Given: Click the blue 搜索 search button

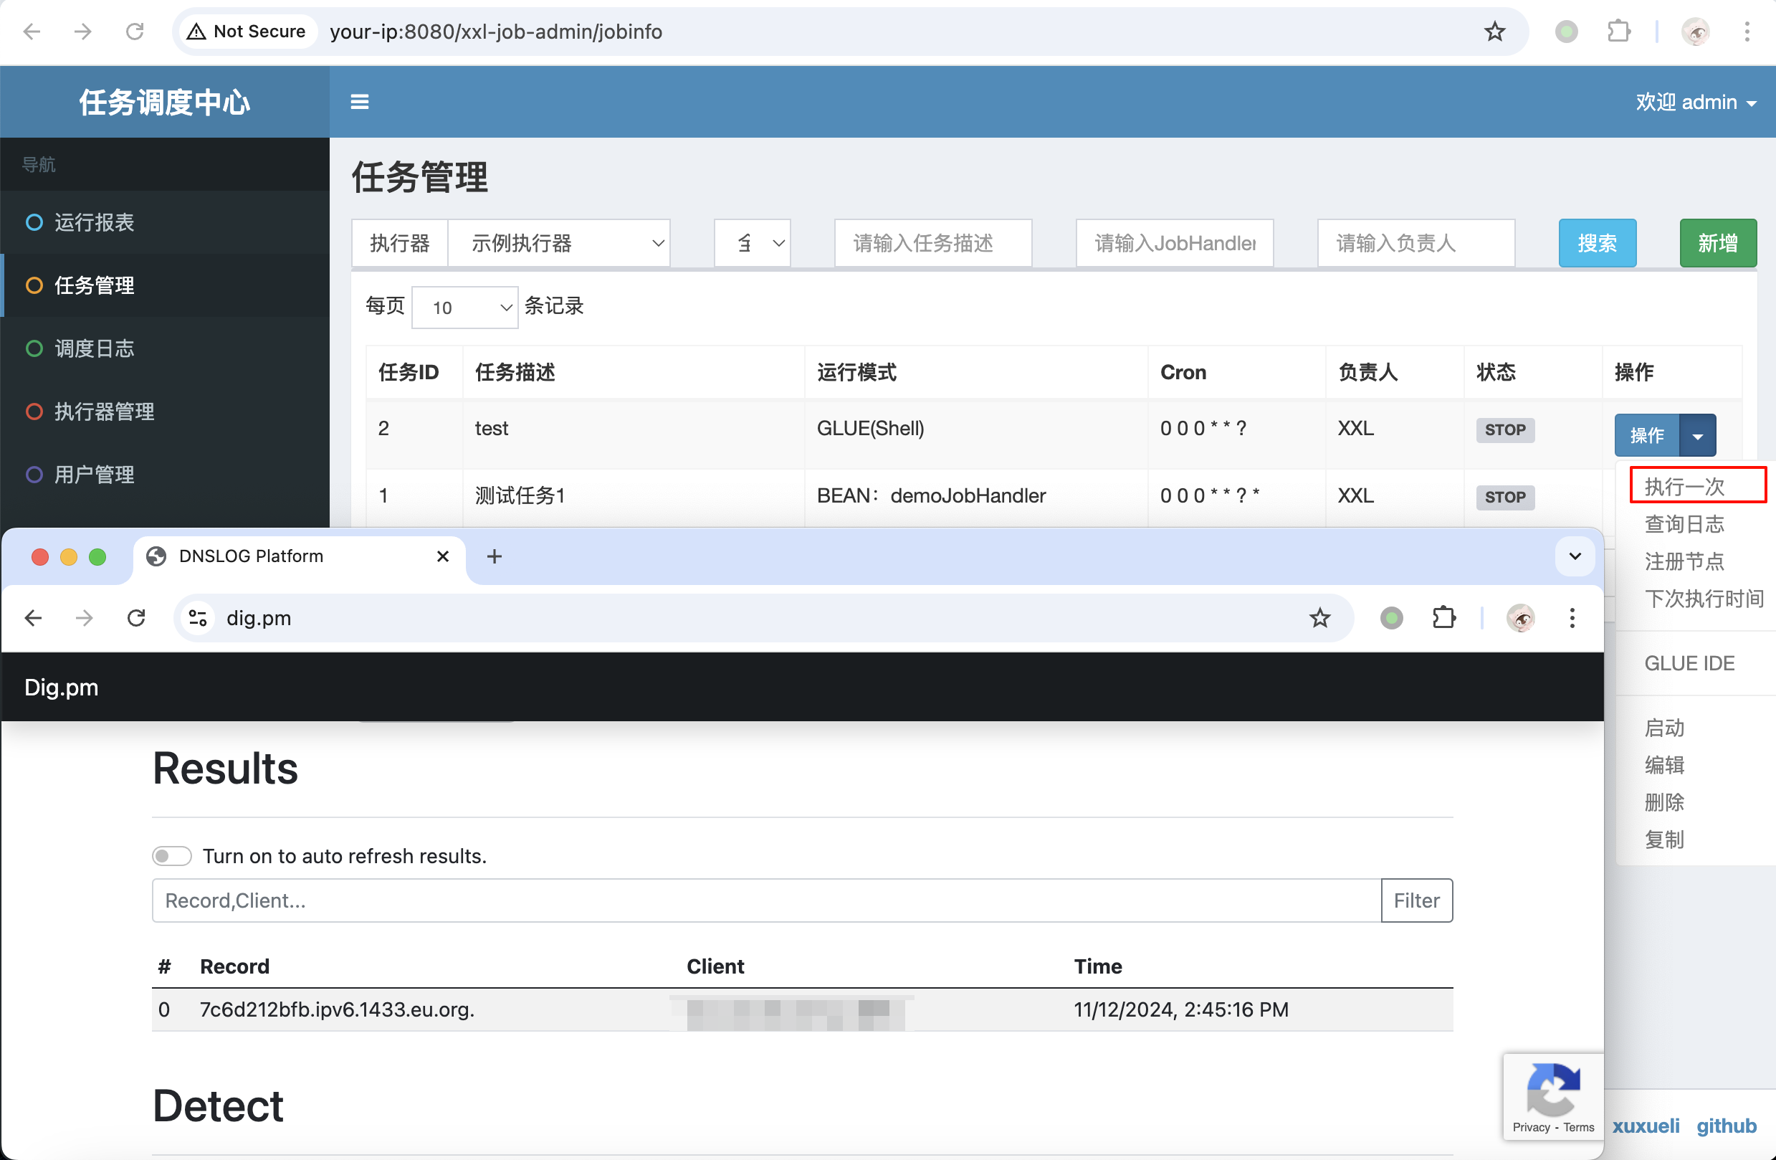Looking at the screenshot, I should click(x=1597, y=243).
